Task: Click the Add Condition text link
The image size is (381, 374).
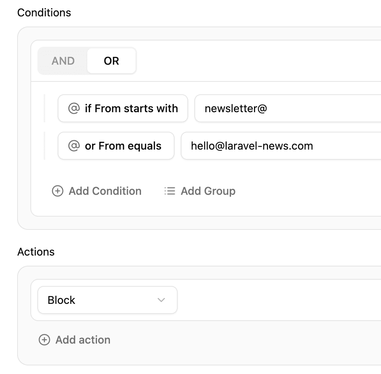Action: point(105,191)
